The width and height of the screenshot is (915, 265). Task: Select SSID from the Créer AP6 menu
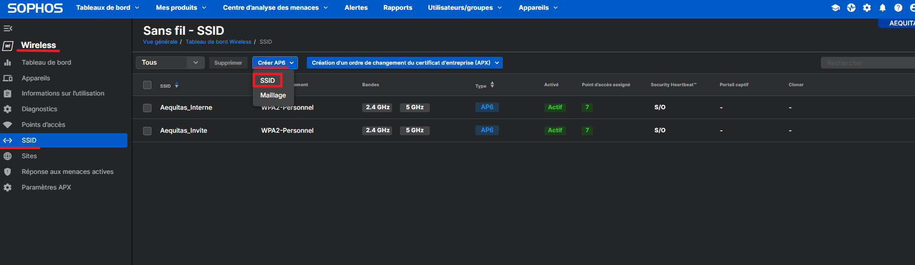coord(268,80)
